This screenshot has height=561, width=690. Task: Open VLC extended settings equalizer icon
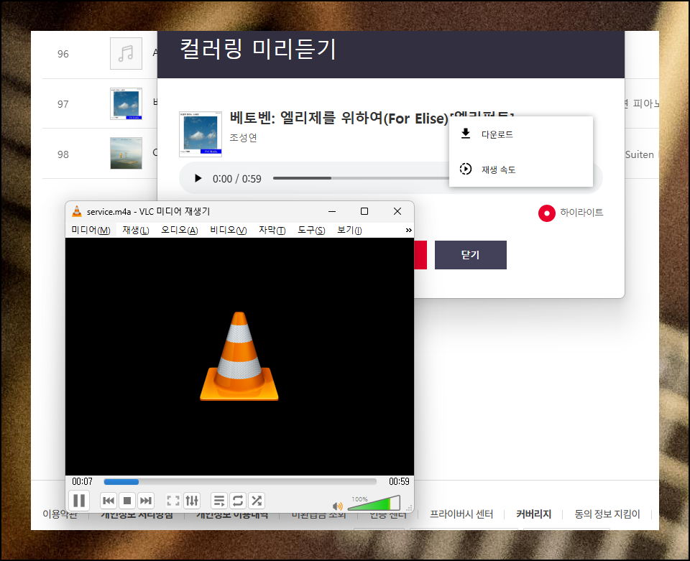tap(192, 501)
